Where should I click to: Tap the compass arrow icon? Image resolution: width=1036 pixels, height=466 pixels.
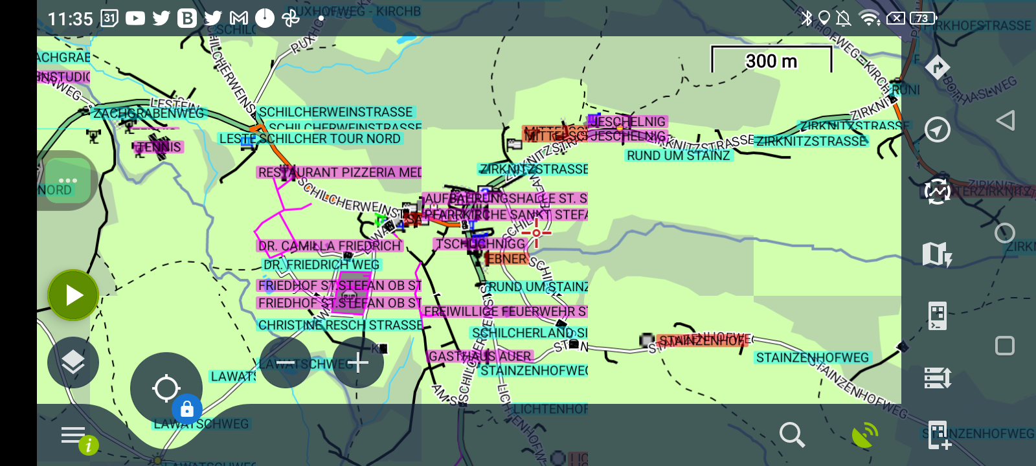tap(937, 129)
